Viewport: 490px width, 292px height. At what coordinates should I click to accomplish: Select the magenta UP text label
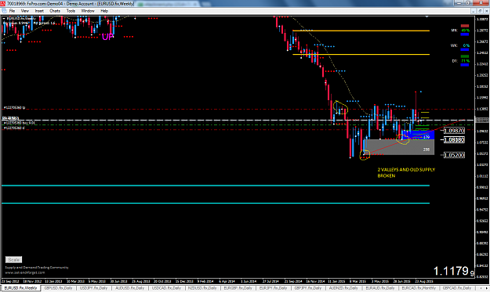[107, 37]
